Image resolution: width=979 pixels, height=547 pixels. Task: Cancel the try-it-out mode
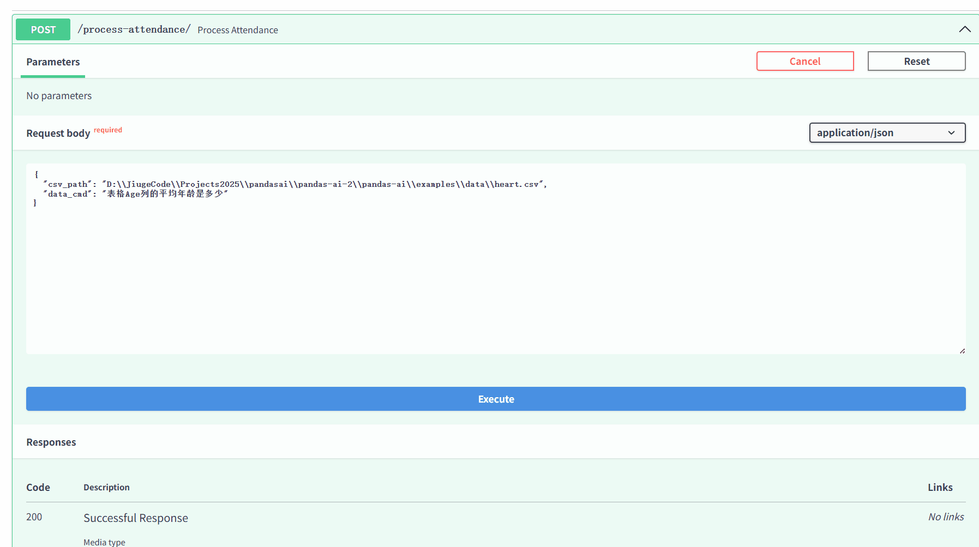pos(805,61)
